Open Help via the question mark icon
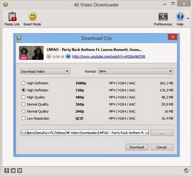Image resolution: width=193 pixels, height=177 pixels. pos(180,17)
